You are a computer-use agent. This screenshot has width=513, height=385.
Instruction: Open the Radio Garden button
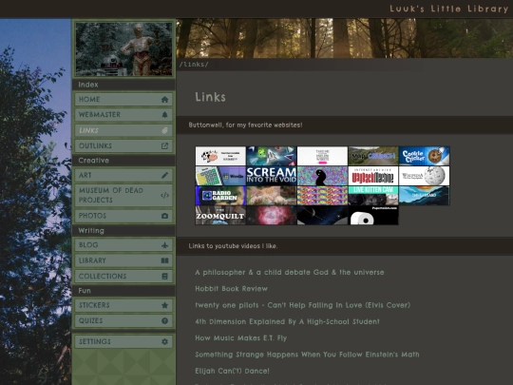pyautogui.click(x=220, y=196)
